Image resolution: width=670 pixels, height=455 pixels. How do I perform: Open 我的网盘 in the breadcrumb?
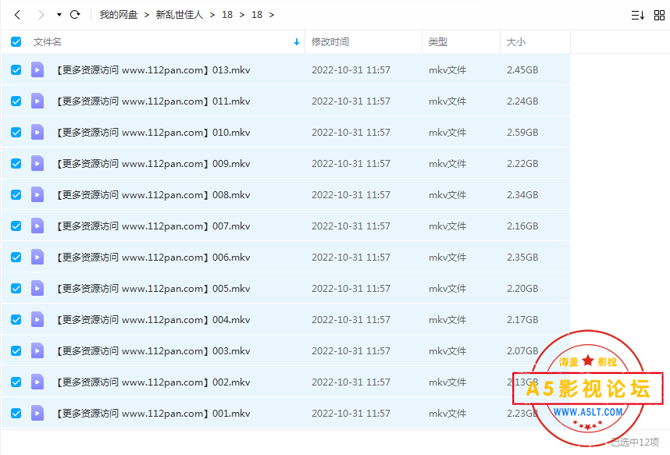[119, 15]
